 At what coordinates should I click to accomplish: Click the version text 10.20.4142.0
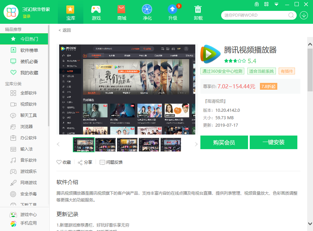228,110
